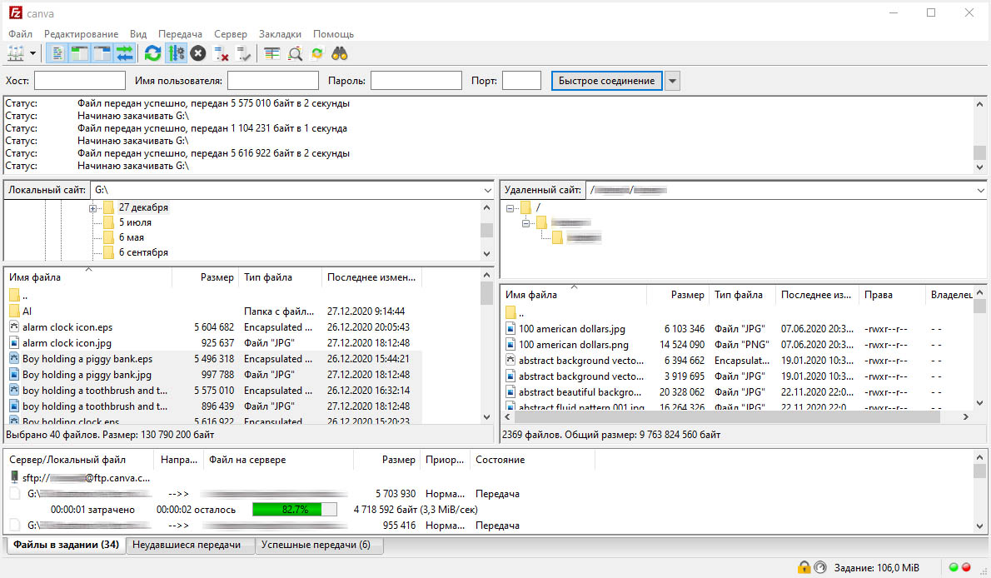Switch to the 'Неудавшиеся передачи' tab
991x578 pixels.
[187, 545]
